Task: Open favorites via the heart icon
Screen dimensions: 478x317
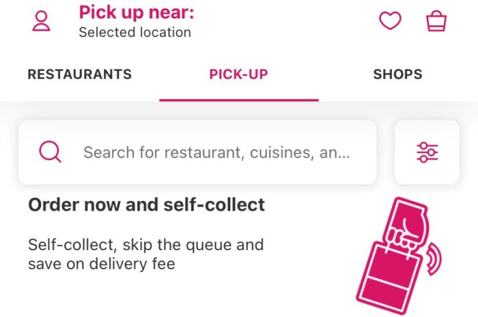Action: [x=390, y=20]
